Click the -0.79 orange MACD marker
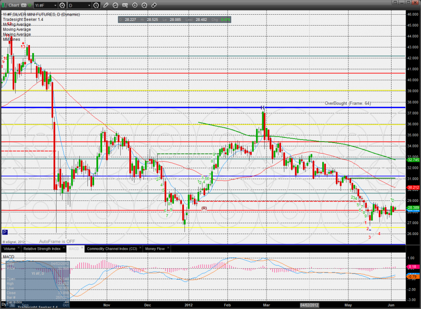The image size is (421, 309). (x=413, y=276)
